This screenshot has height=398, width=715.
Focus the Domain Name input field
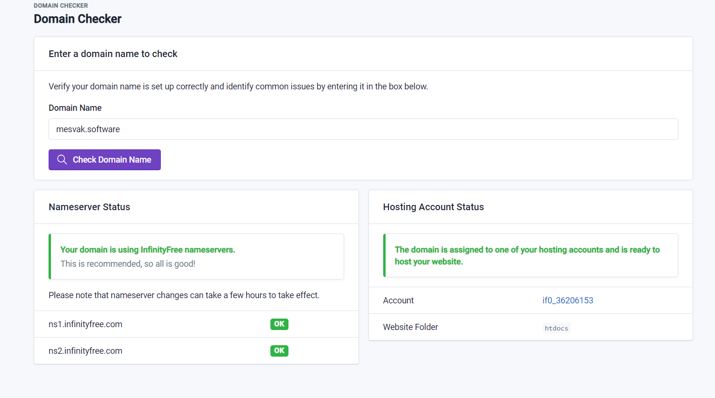point(363,129)
